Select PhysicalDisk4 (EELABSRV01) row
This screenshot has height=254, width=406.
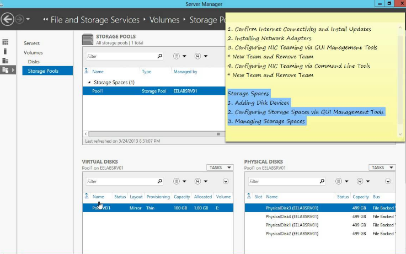(320, 217)
